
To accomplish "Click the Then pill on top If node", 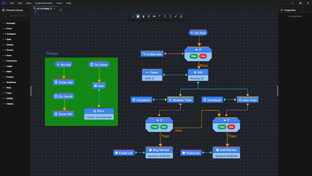I will point(193,56).
